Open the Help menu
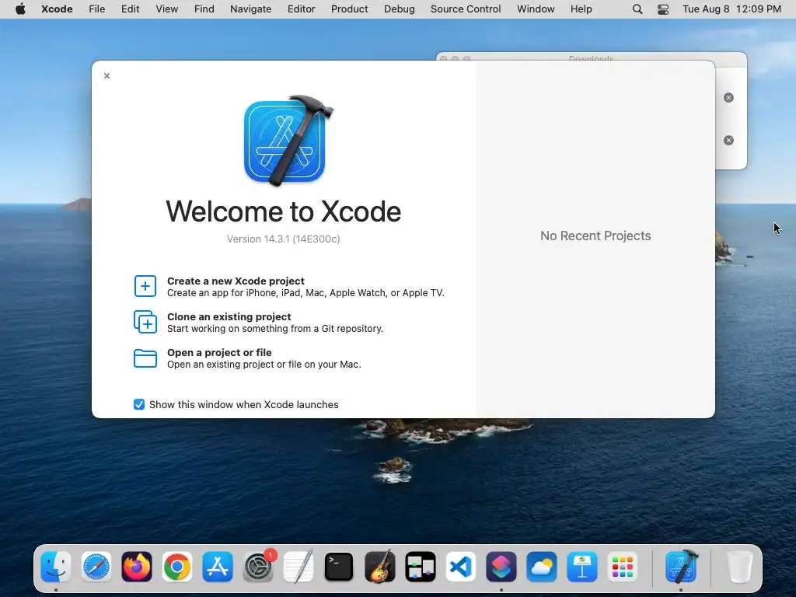Viewport: 796px width, 597px height. (581, 9)
